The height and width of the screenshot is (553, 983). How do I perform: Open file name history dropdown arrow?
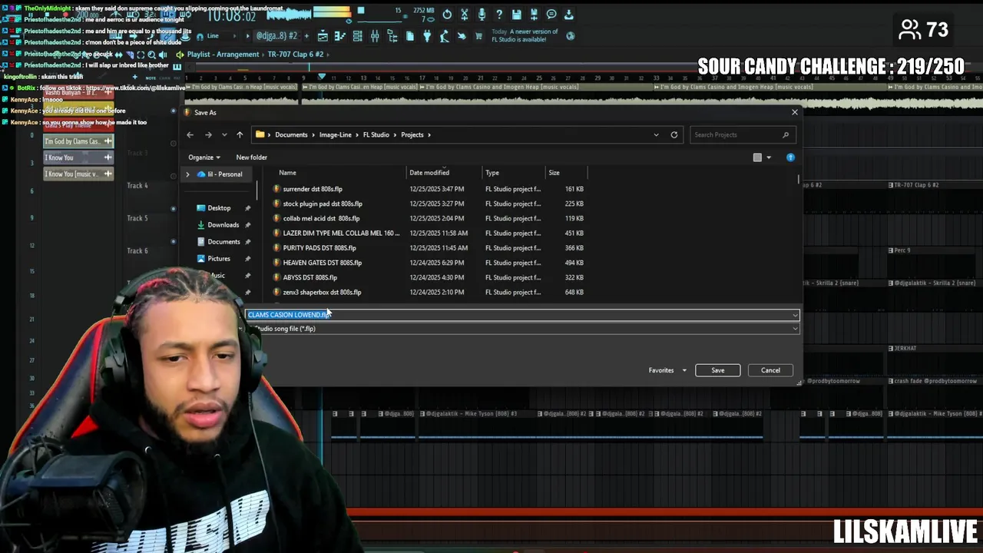point(795,315)
